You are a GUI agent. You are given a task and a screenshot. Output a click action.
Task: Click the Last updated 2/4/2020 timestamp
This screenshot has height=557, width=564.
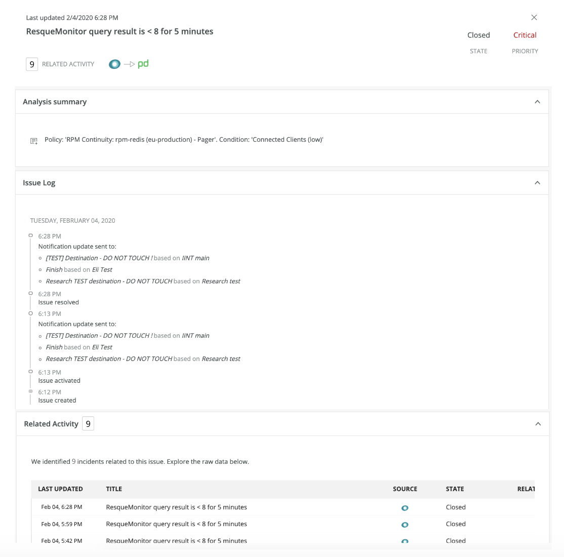coord(72,18)
